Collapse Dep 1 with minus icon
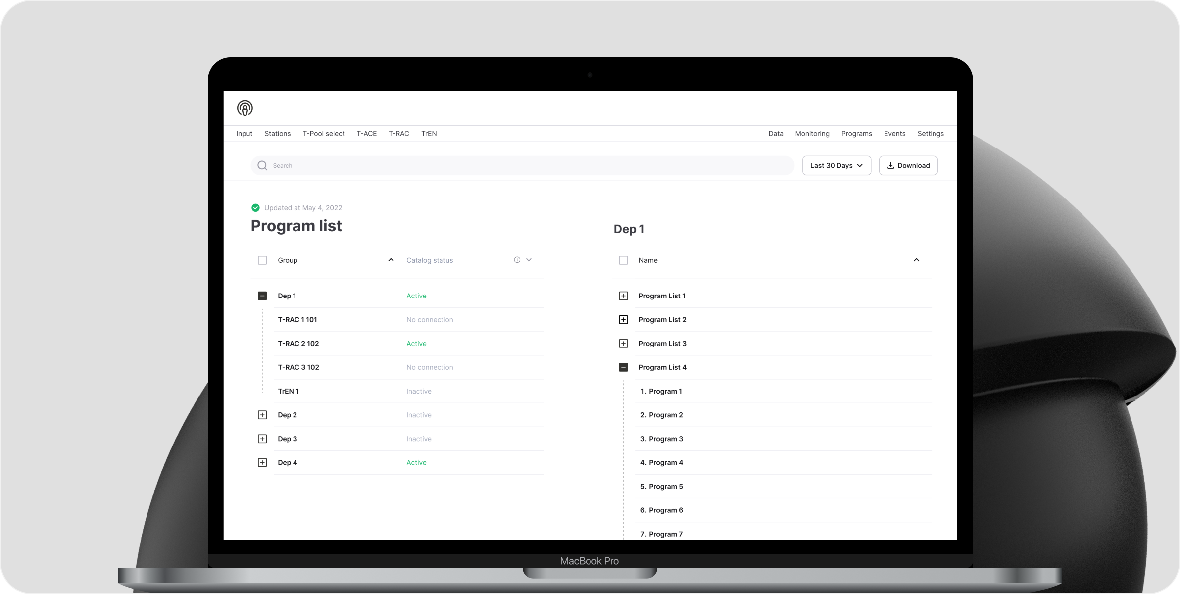The height and width of the screenshot is (594, 1180). (262, 296)
